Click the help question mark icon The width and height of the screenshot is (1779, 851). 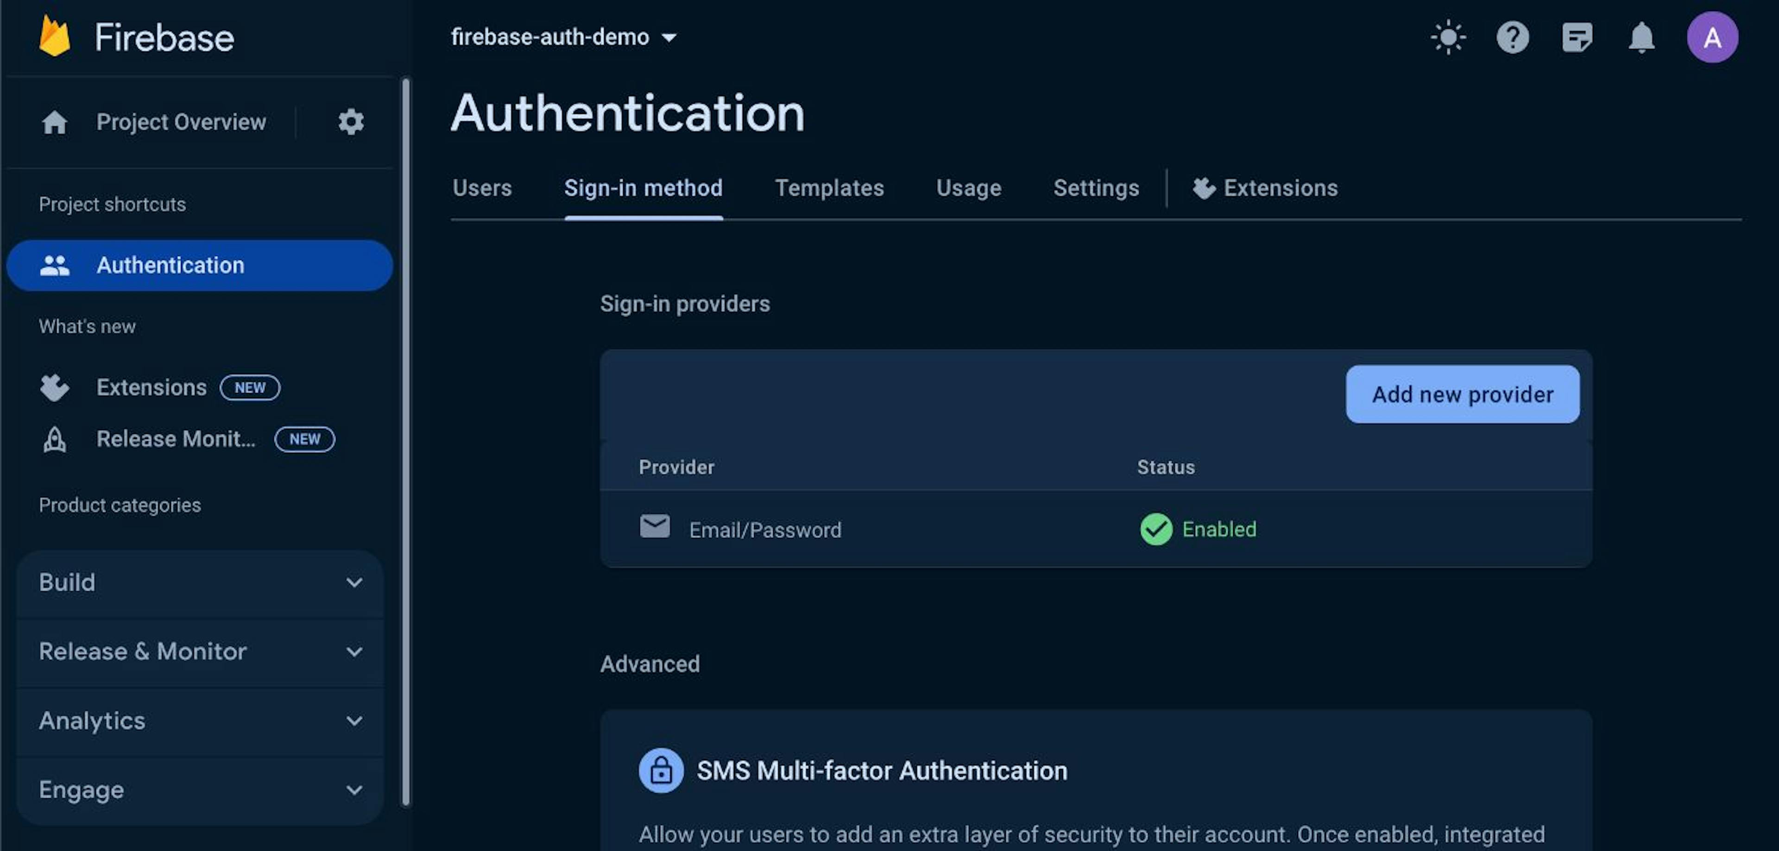tap(1513, 38)
